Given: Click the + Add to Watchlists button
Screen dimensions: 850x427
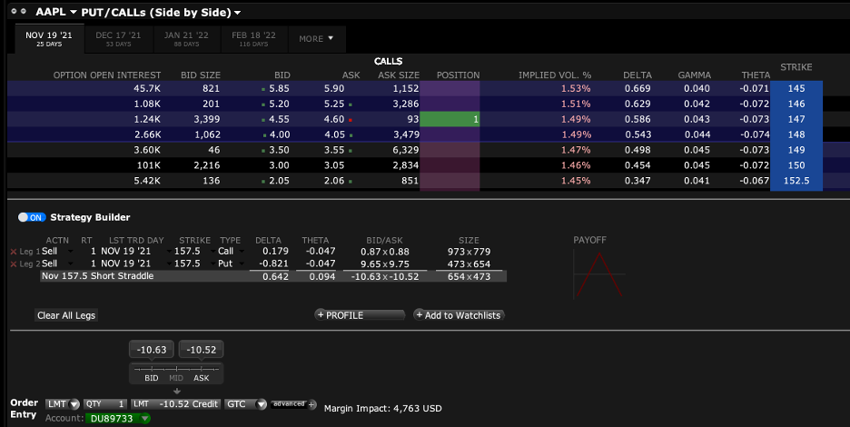Looking at the screenshot, I should point(460,315).
